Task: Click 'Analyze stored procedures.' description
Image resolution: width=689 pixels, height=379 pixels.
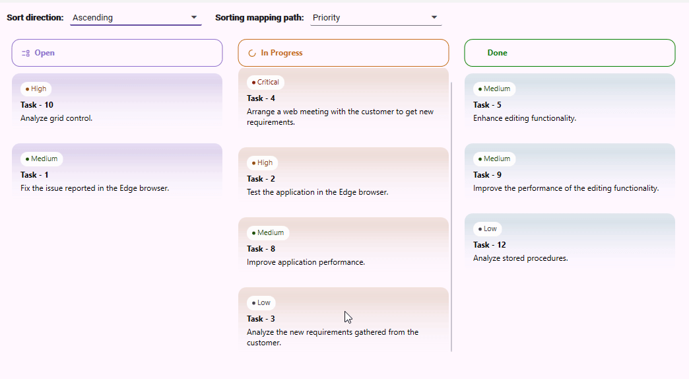Action: (x=520, y=258)
